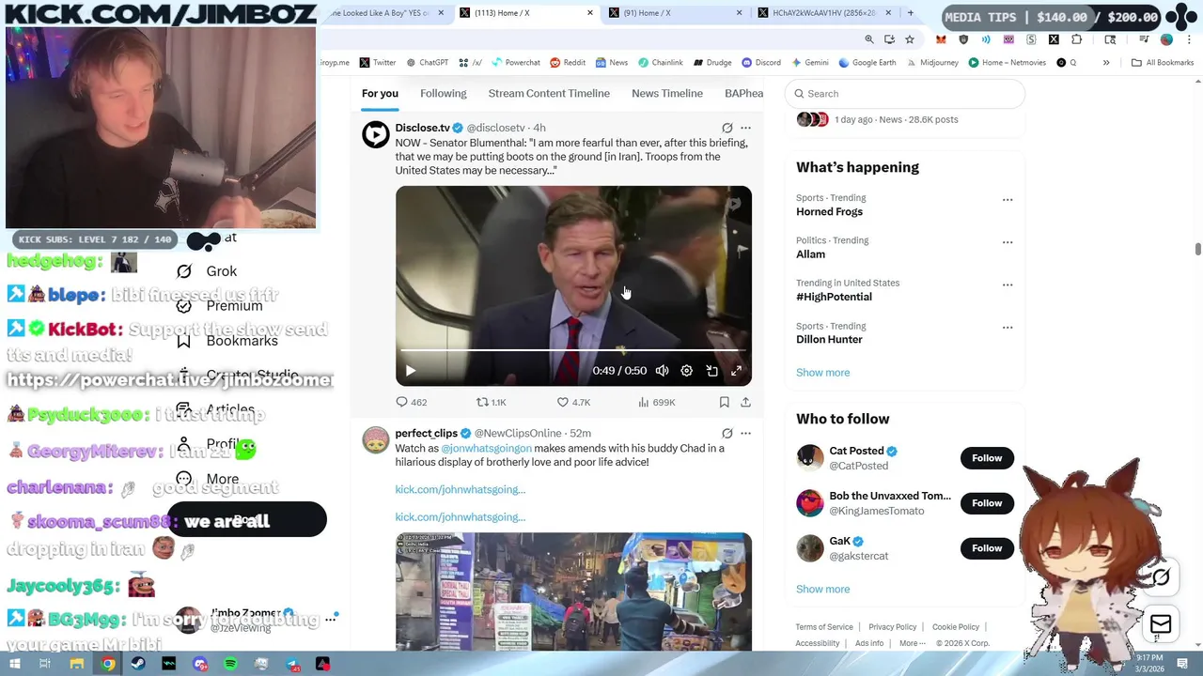Show more under What's happening
This screenshot has height=676, width=1203.
822,372
